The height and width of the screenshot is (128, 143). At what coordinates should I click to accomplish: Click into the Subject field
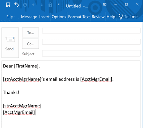tap(91, 53)
